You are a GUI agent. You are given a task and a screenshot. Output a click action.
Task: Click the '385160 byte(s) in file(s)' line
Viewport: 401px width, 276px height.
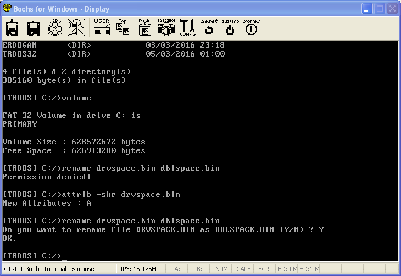pyautogui.click(x=64, y=80)
